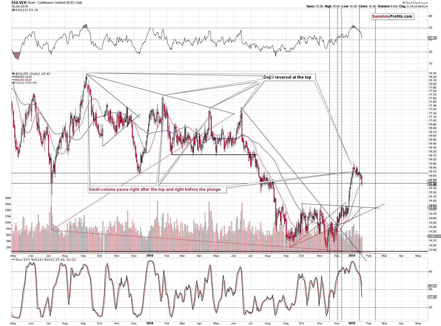Click the 18M volume scale label
The image size is (441, 326).
coord(8,198)
